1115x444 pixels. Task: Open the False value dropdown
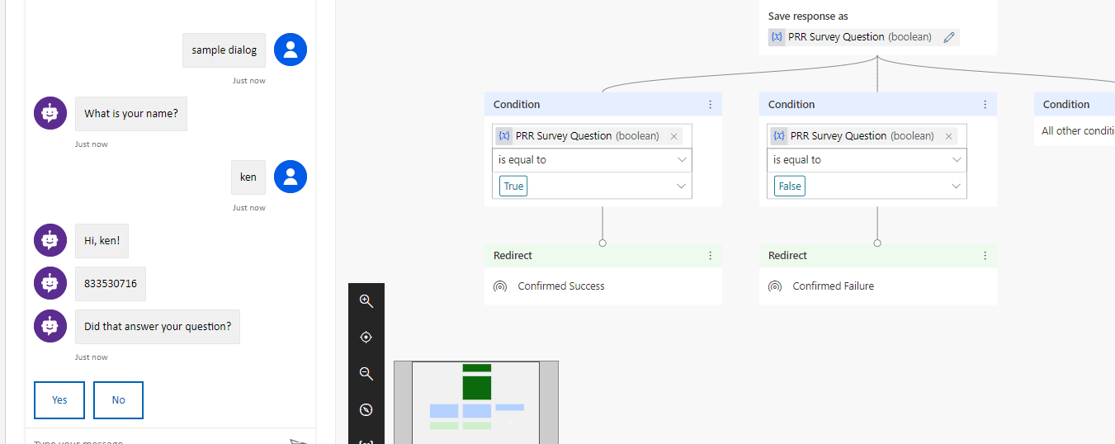click(867, 186)
